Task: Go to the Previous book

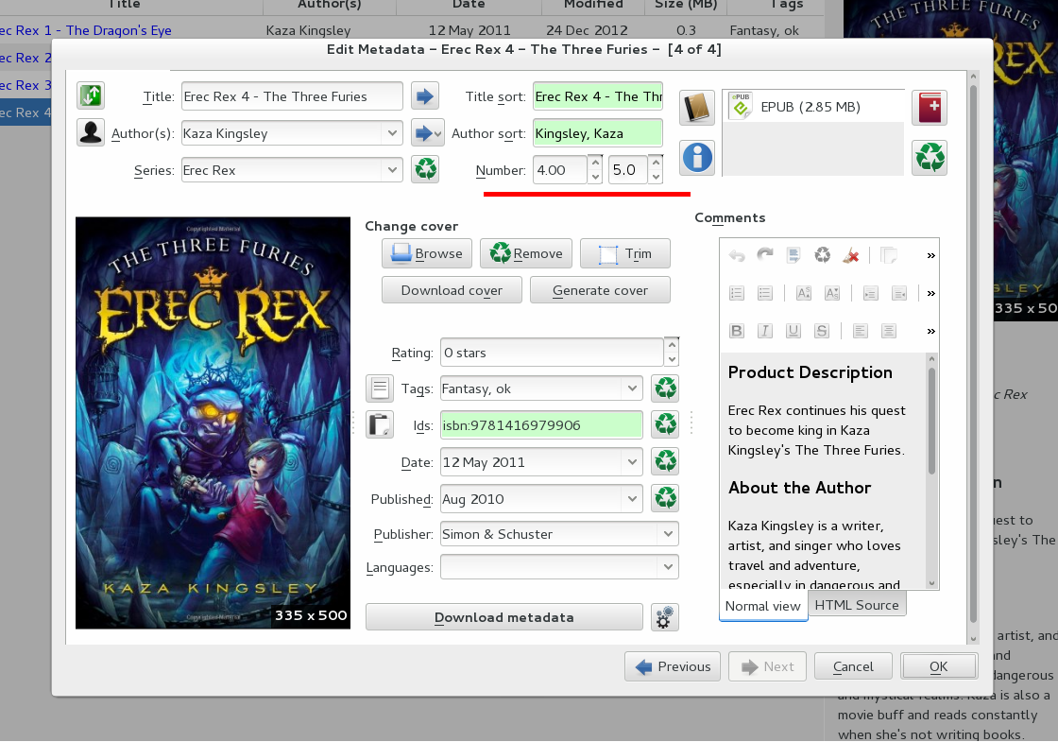Action: (x=672, y=666)
